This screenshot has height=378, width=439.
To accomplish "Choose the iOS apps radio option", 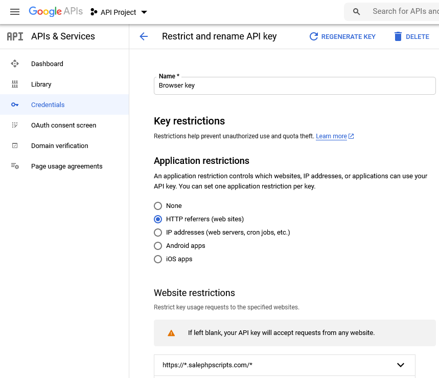I will click(158, 259).
